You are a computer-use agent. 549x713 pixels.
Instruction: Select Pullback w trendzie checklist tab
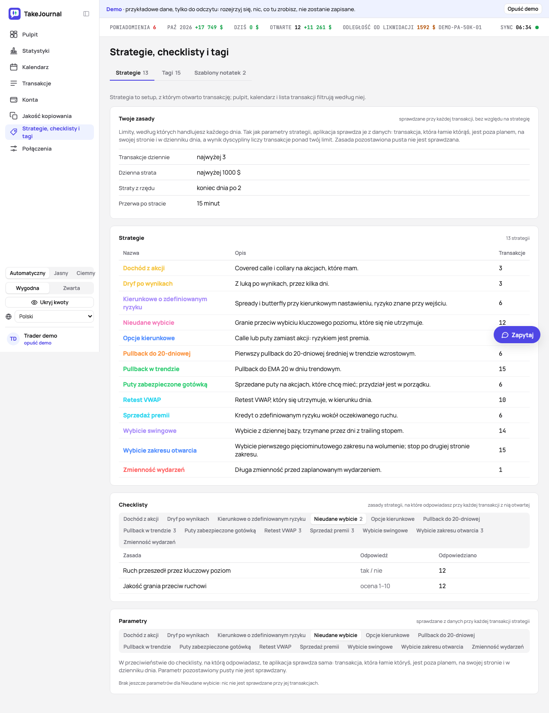[150, 531]
